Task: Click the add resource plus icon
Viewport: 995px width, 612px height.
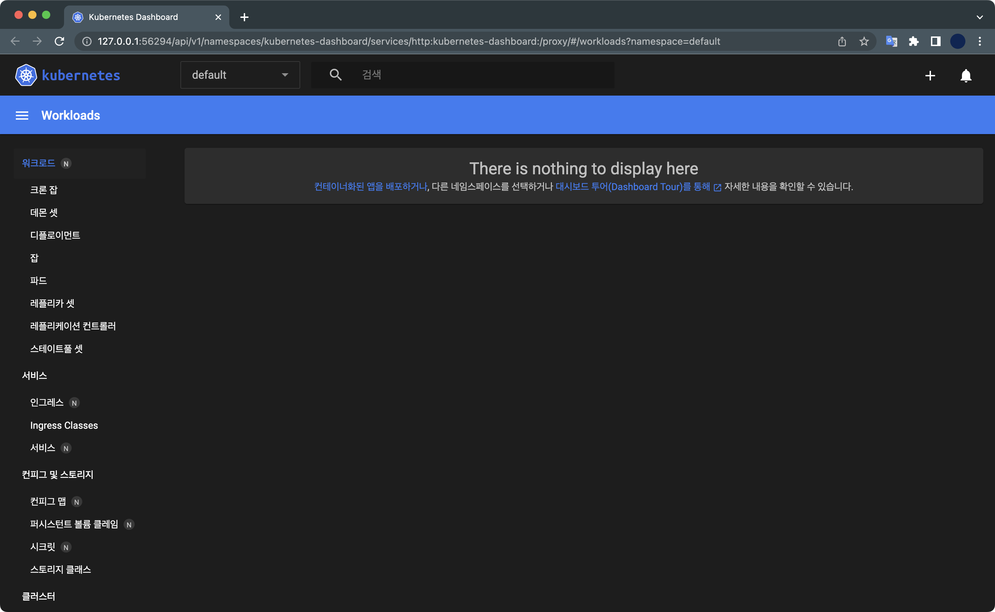Action: [x=930, y=75]
